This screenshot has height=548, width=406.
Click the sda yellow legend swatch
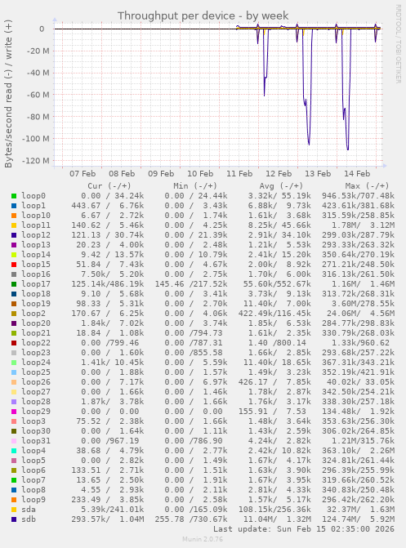coord(14,510)
